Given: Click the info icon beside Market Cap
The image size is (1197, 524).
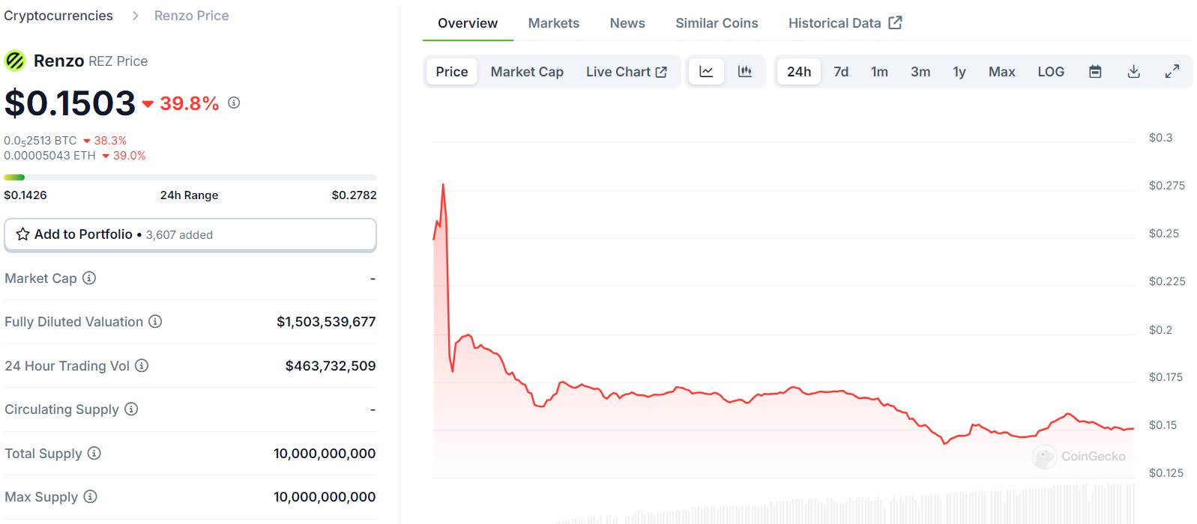Looking at the screenshot, I should [x=89, y=278].
